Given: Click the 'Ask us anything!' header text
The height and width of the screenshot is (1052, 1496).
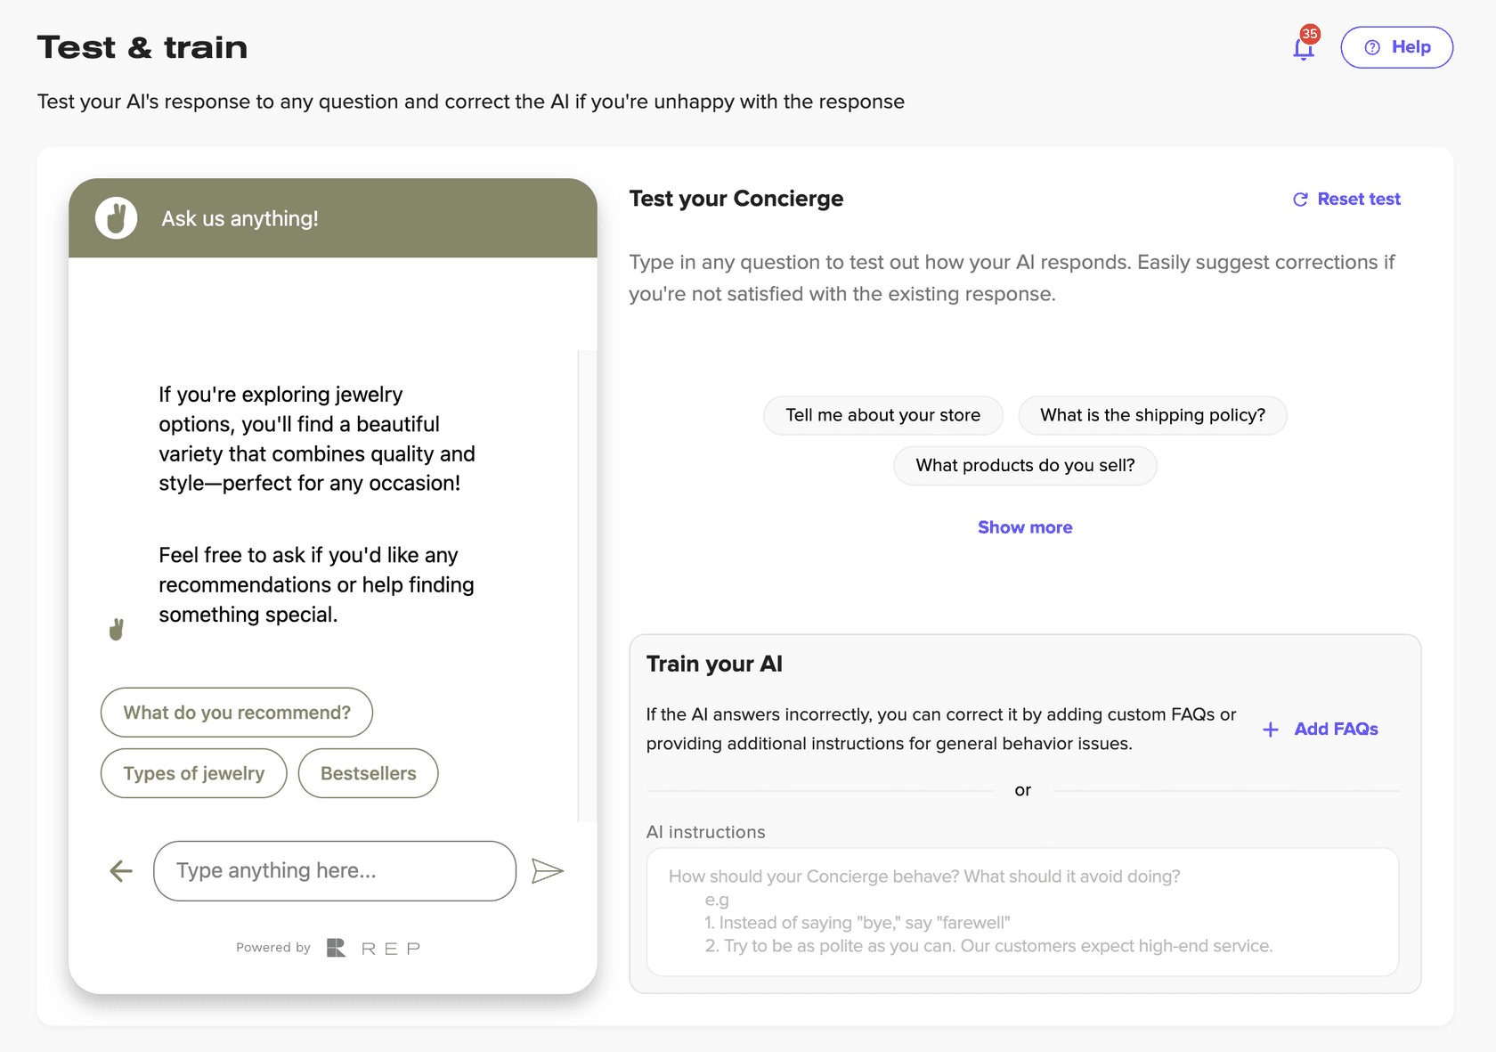Looking at the screenshot, I should 240,218.
